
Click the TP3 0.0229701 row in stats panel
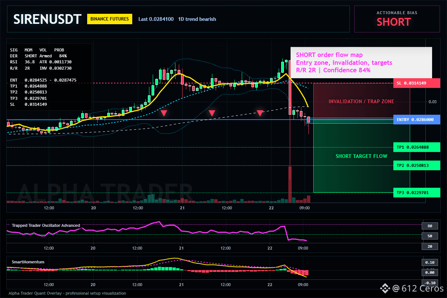point(28,98)
